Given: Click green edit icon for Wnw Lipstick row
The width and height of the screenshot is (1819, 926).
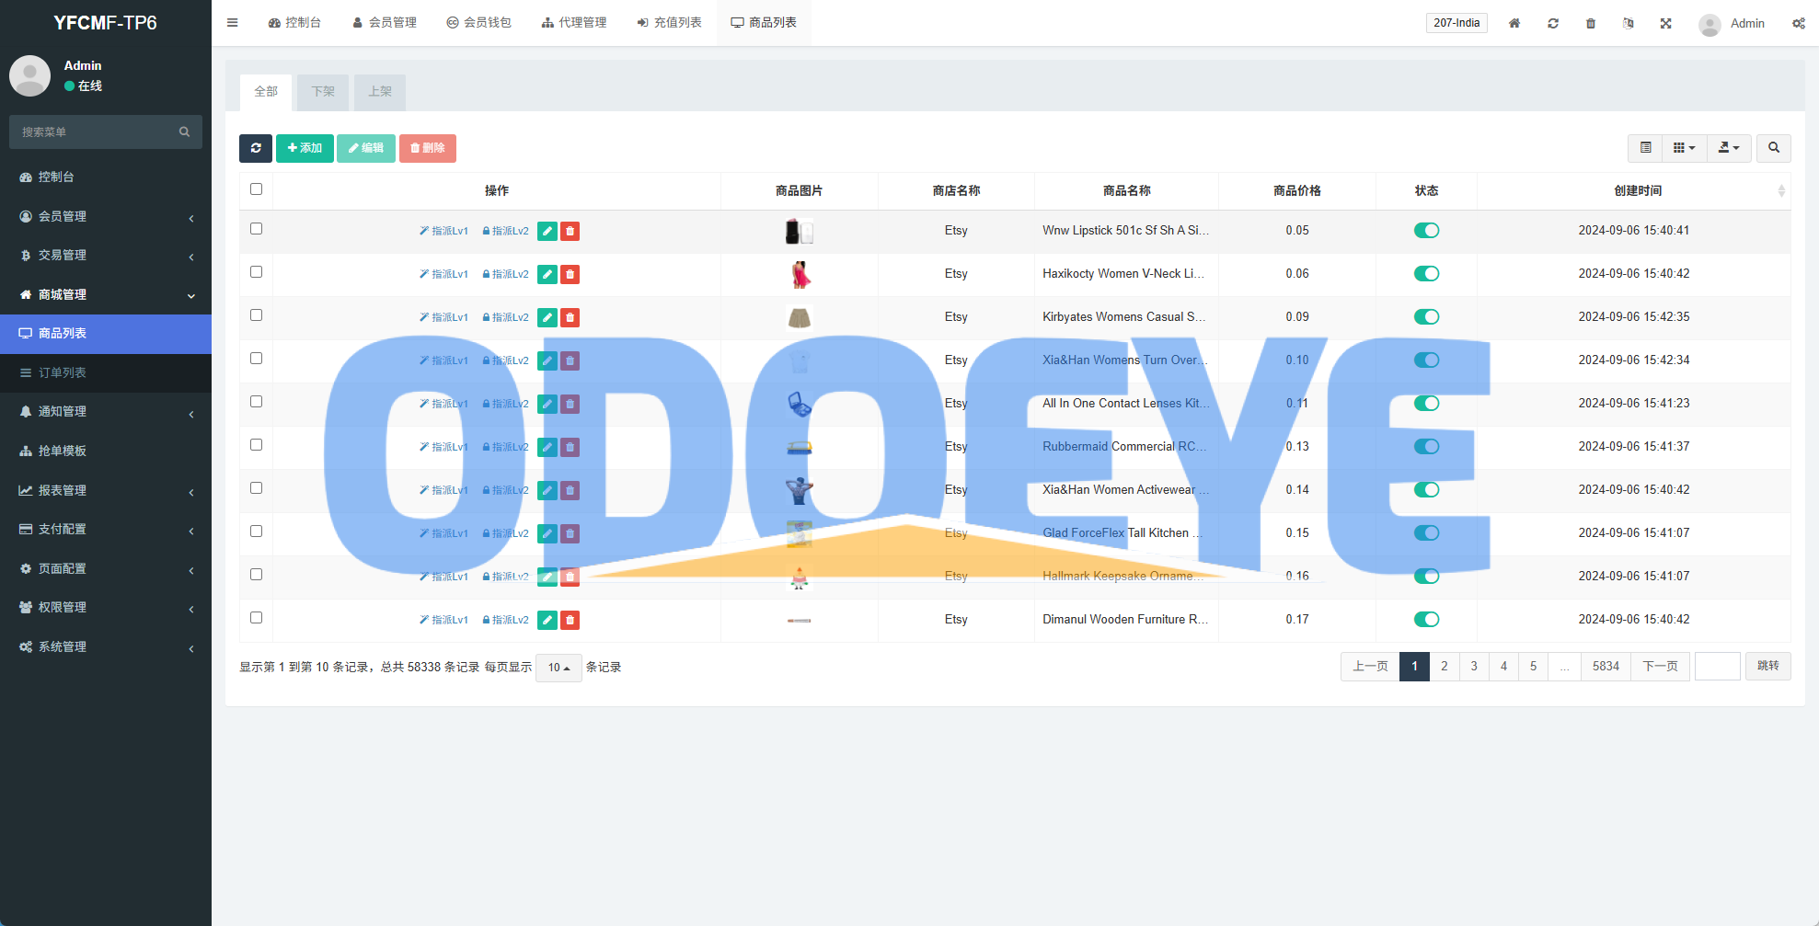Looking at the screenshot, I should click(x=547, y=232).
